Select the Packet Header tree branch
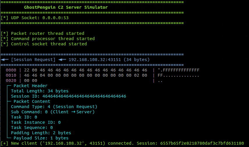Screen dimensions: 249x147 30,86
